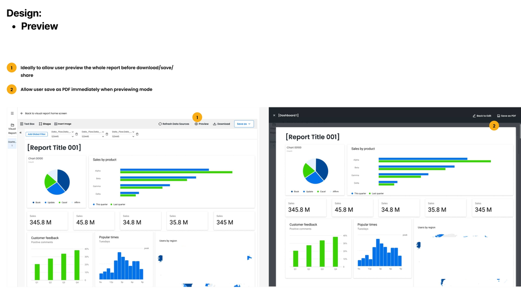Click Last quarter legend in the editor Sales chart
The image size is (521, 293).
point(118,204)
